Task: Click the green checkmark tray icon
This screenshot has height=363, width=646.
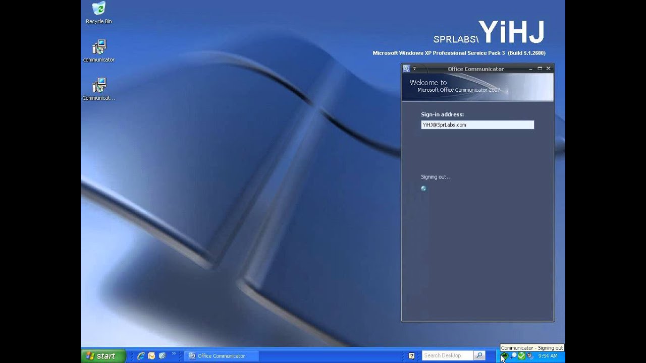Action: (x=522, y=356)
